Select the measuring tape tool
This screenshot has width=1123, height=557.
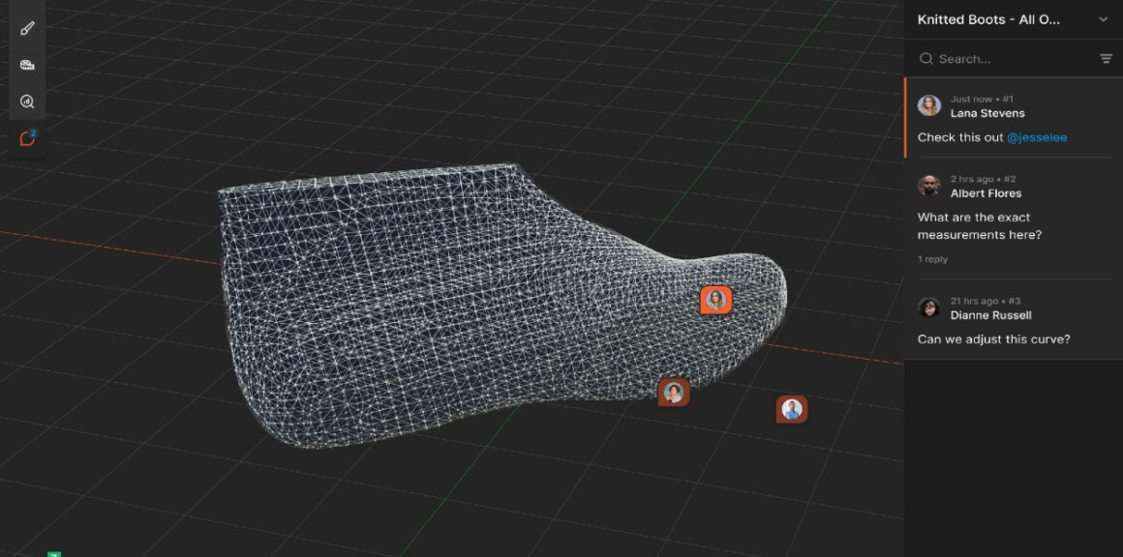pos(27,65)
